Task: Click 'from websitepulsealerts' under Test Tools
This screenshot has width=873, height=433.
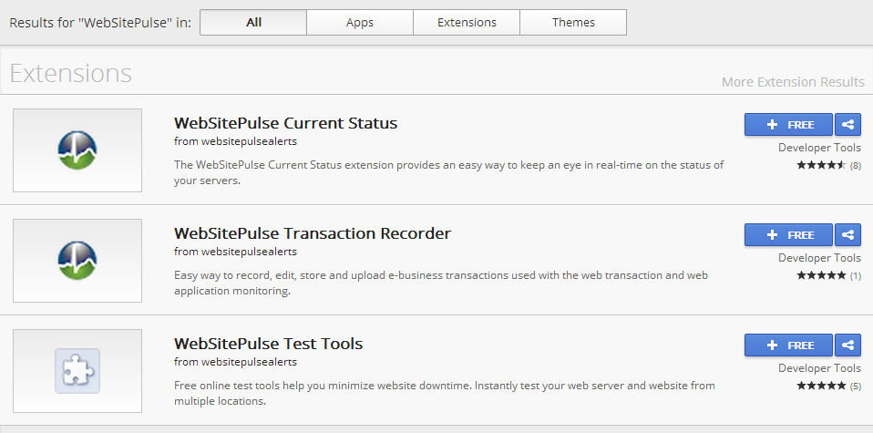Action: click(x=235, y=362)
